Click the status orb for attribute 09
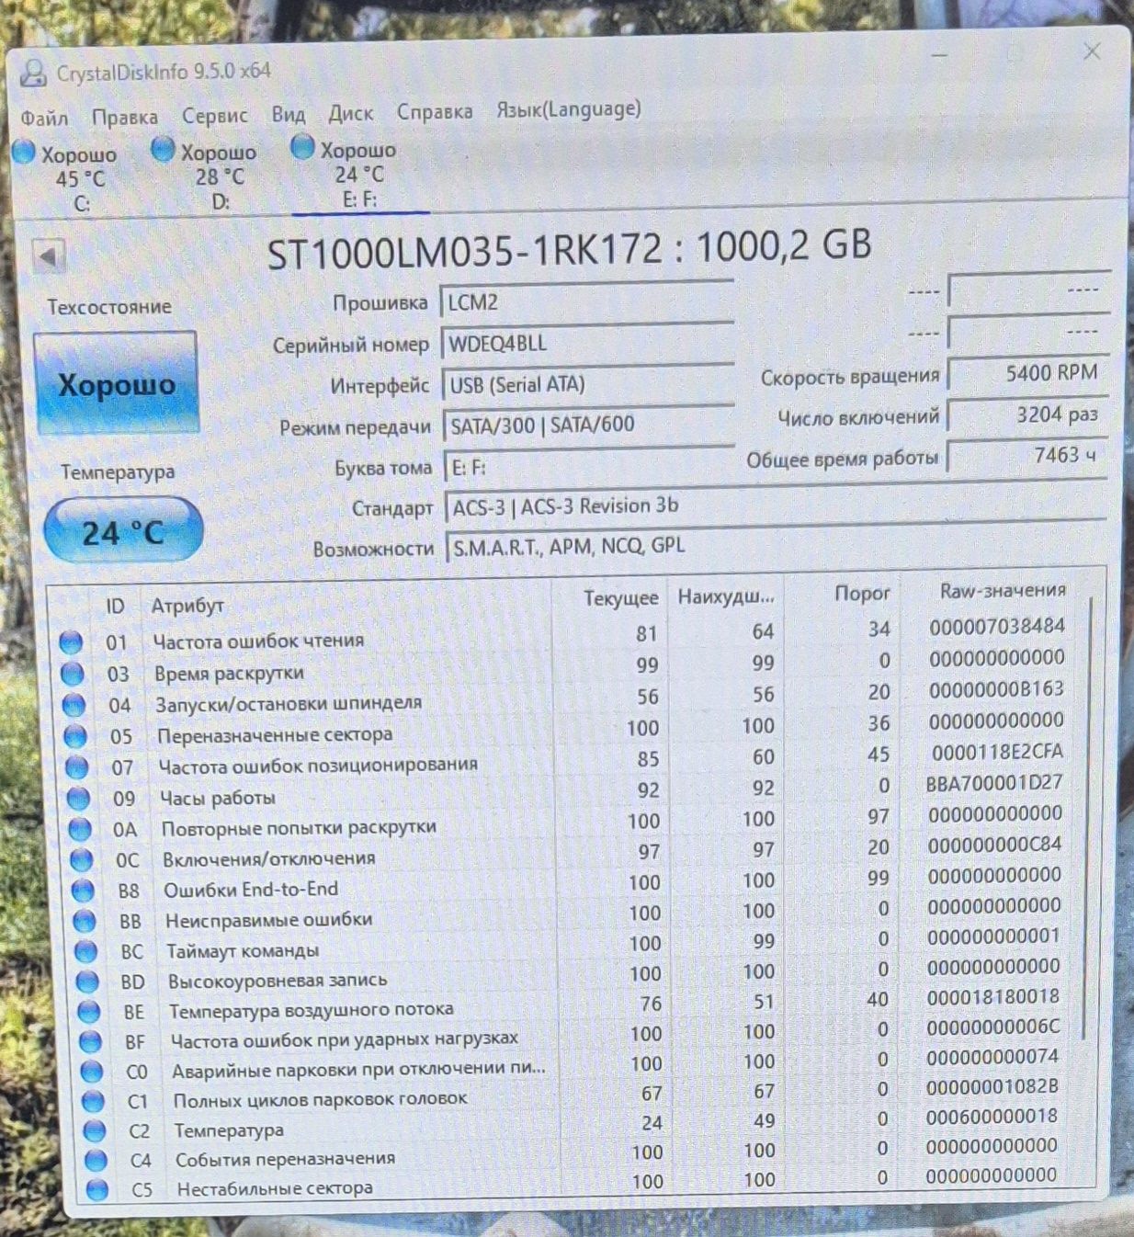Image resolution: width=1134 pixels, height=1237 pixels. tap(78, 799)
